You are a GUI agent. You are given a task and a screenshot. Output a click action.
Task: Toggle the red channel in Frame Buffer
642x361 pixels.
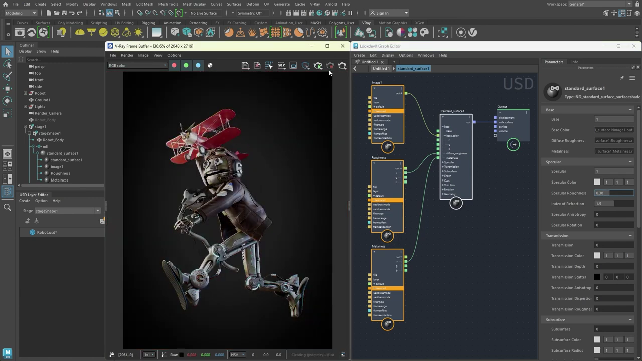click(x=174, y=65)
